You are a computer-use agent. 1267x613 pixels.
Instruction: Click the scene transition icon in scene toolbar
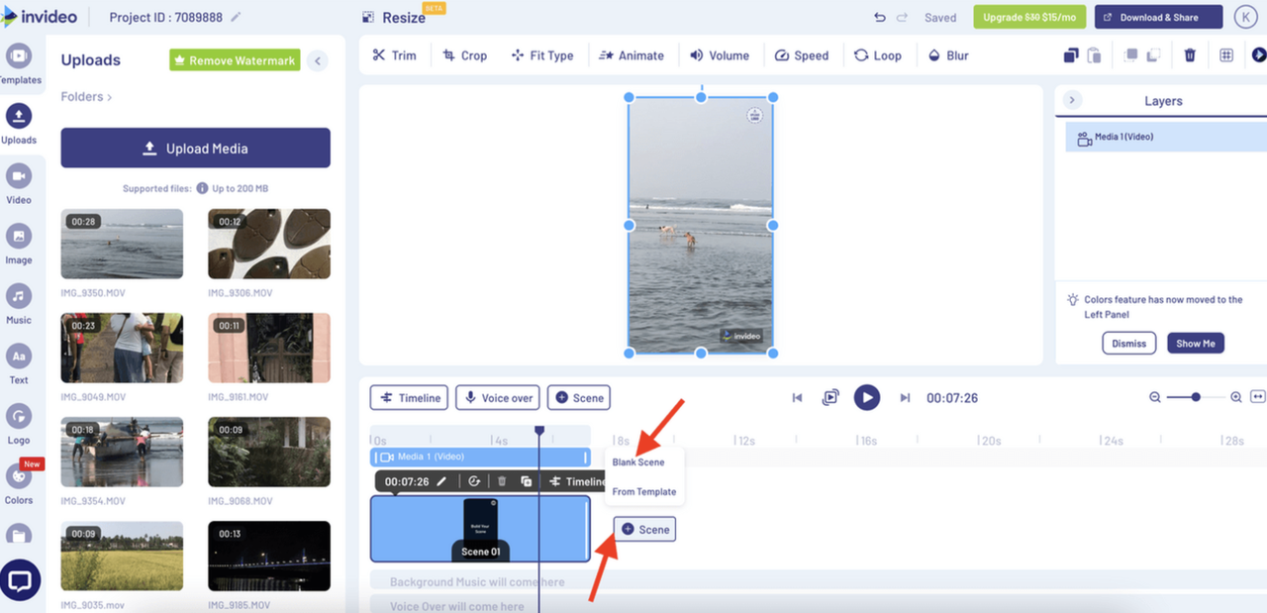474,481
